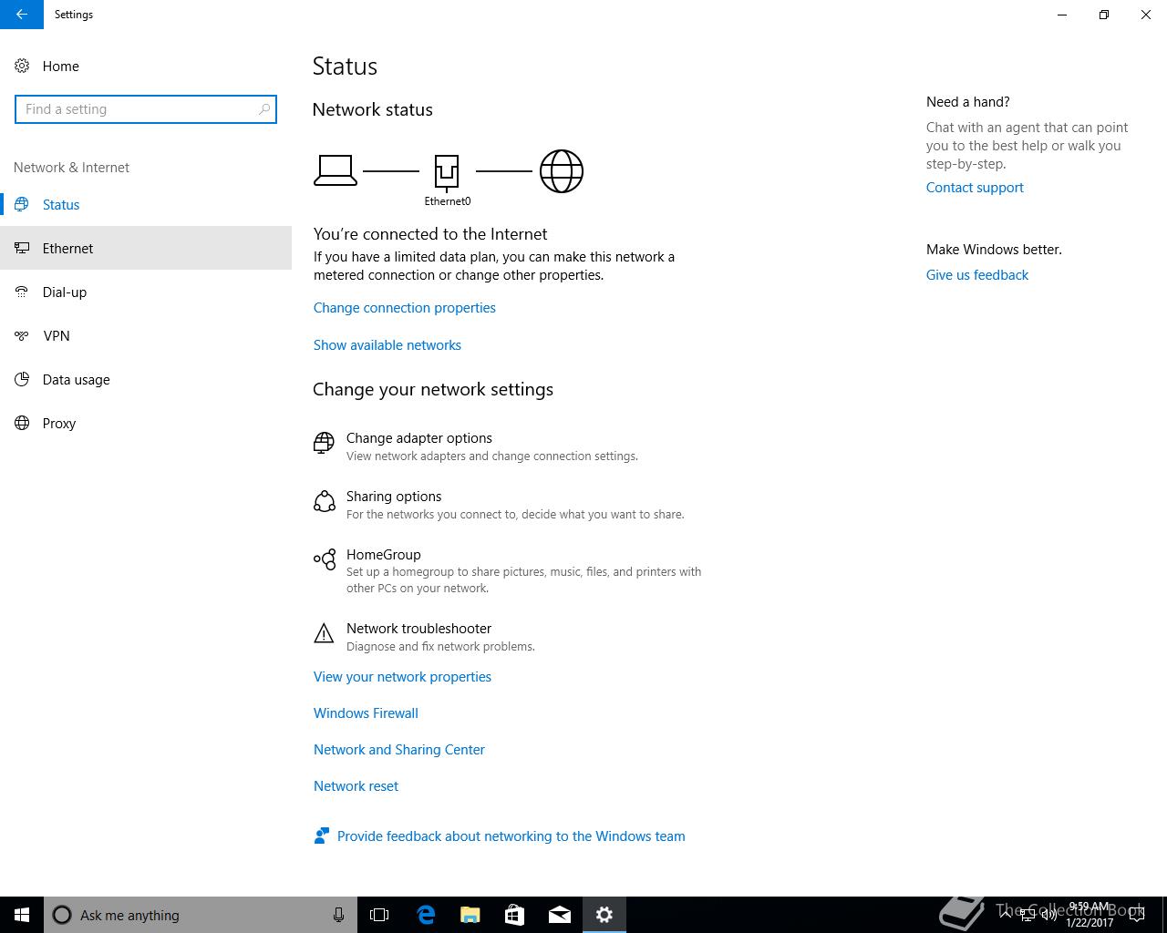
Task: Click Provide feedback about networking link
Action: (511, 836)
